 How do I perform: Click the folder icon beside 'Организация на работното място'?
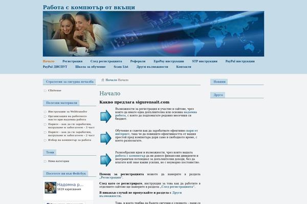coord(45,117)
